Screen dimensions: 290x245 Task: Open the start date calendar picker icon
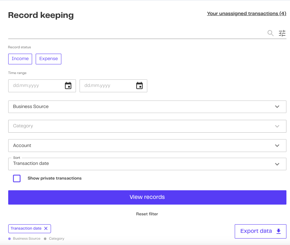pyautogui.click(x=68, y=86)
